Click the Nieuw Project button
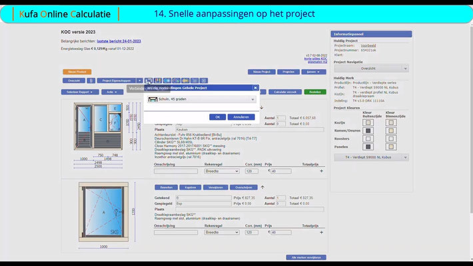The width and height of the screenshot is (473, 266). (262, 72)
